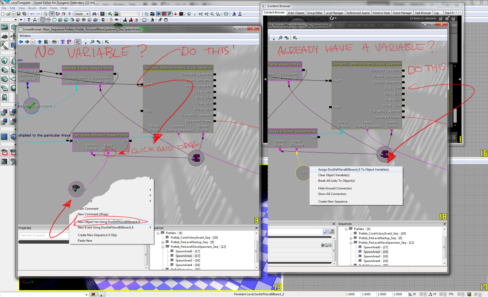
Task: Click the Open file folder icon
Action: (x=8, y=14)
